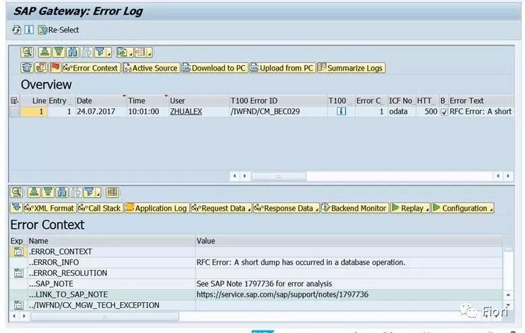Click the T100 info icon in row 1
Viewport: 525px width, 333px height.
pyautogui.click(x=341, y=111)
